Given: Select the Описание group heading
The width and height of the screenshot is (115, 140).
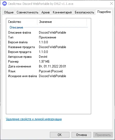Looking at the screenshot, I should click(16, 27).
